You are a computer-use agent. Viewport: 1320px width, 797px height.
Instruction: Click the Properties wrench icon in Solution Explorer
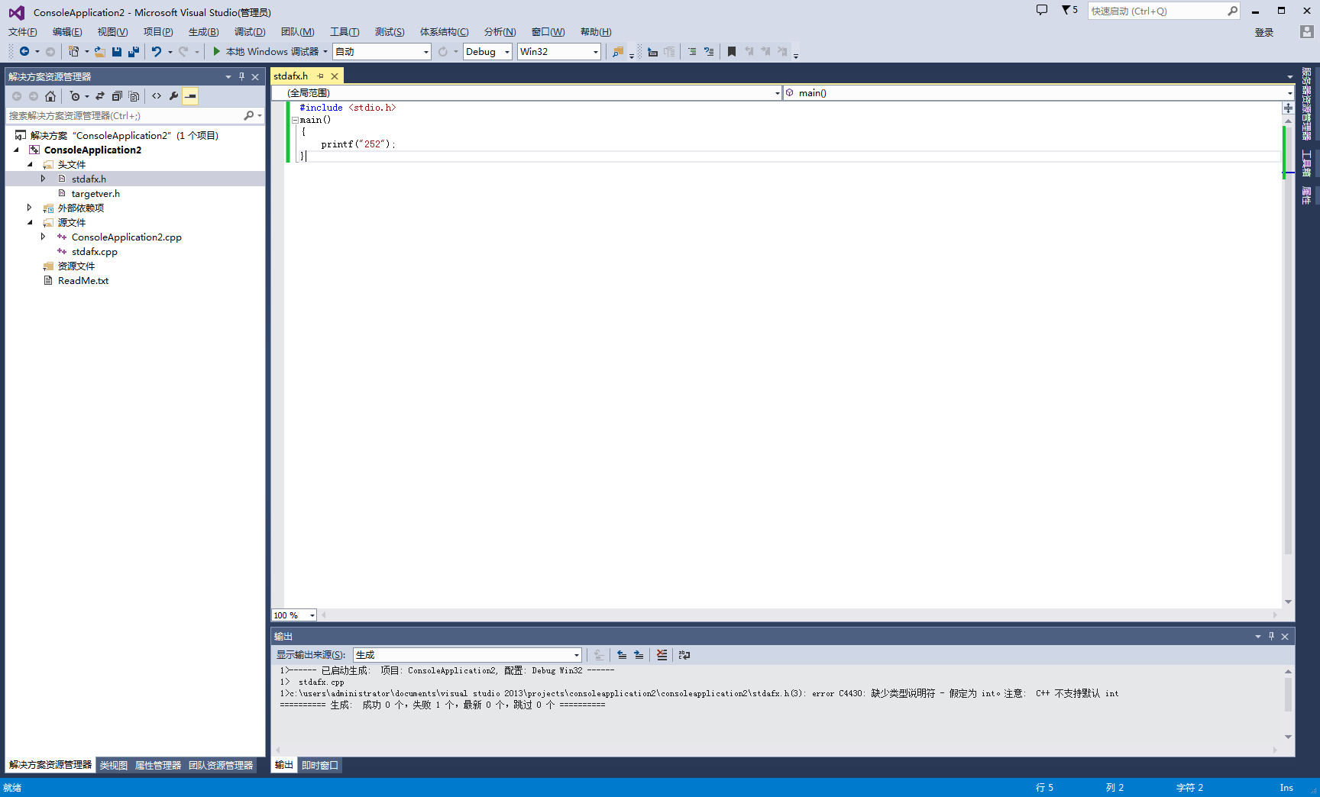(x=173, y=95)
